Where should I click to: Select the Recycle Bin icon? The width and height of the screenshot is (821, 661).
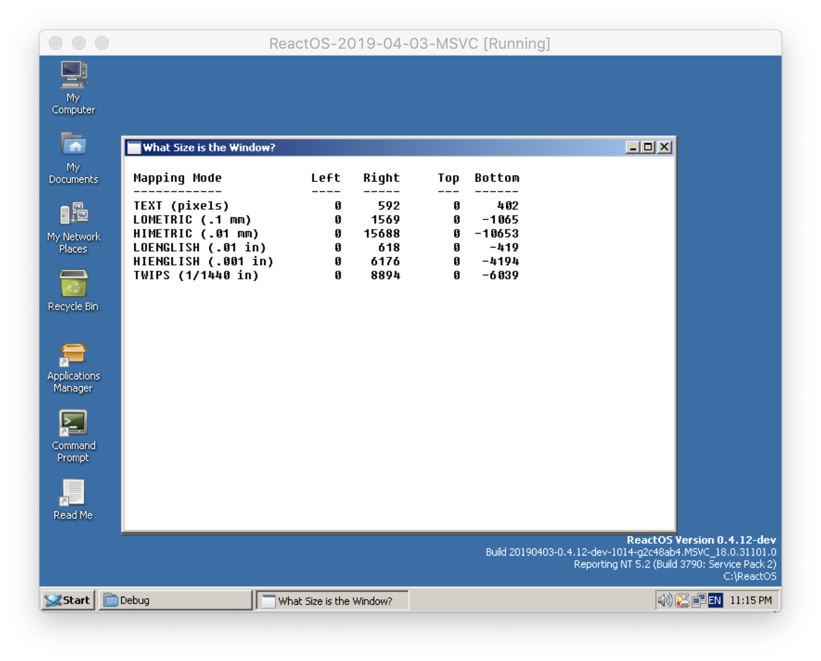coord(73,290)
